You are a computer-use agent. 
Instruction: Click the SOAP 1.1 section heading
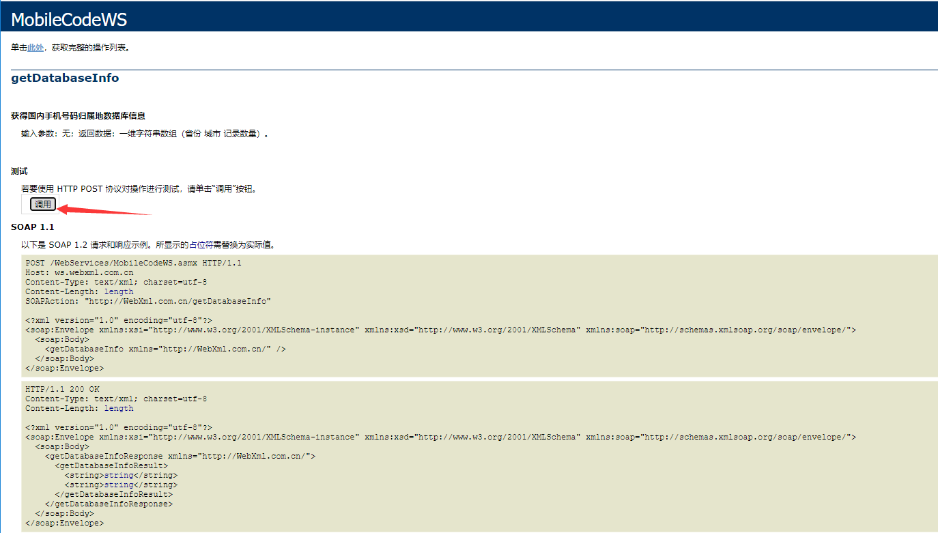point(32,227)
